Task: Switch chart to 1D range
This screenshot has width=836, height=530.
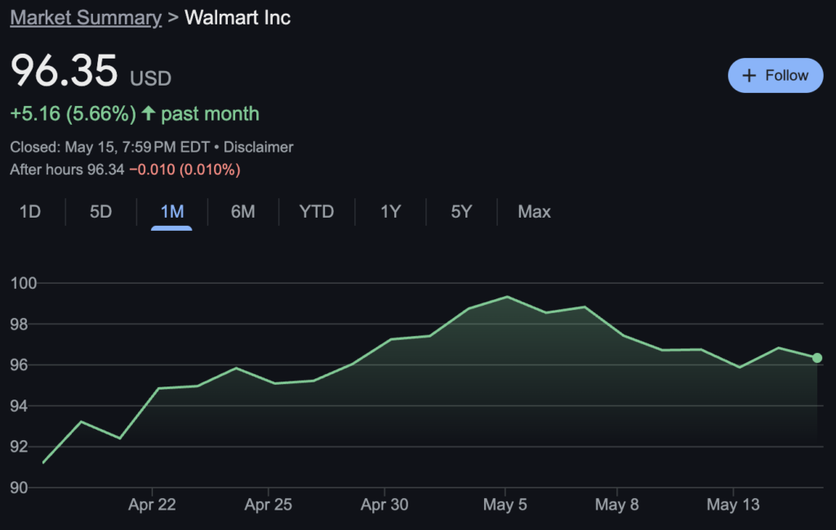Action: point(30,211)
